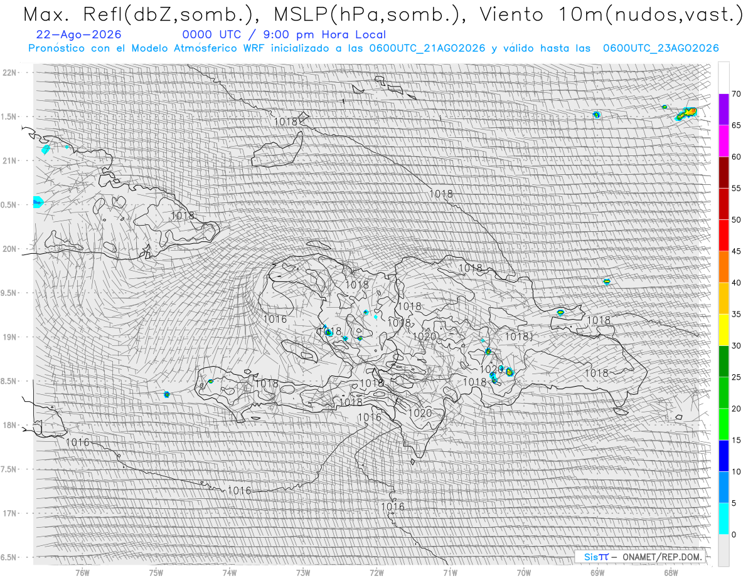
Task: Click the "0000 UTC / 9:00 pm Hora Local" text
Action: 284,34
